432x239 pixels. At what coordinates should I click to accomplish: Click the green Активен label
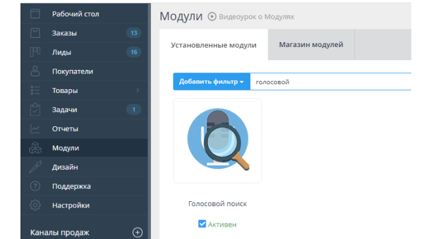pos(222,224)
